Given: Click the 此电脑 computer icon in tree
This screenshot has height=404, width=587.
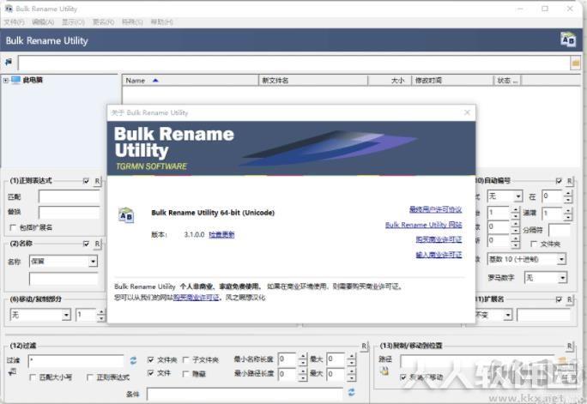Looking at the screenshot, I should pyautogui.click(x=15, y=80).
